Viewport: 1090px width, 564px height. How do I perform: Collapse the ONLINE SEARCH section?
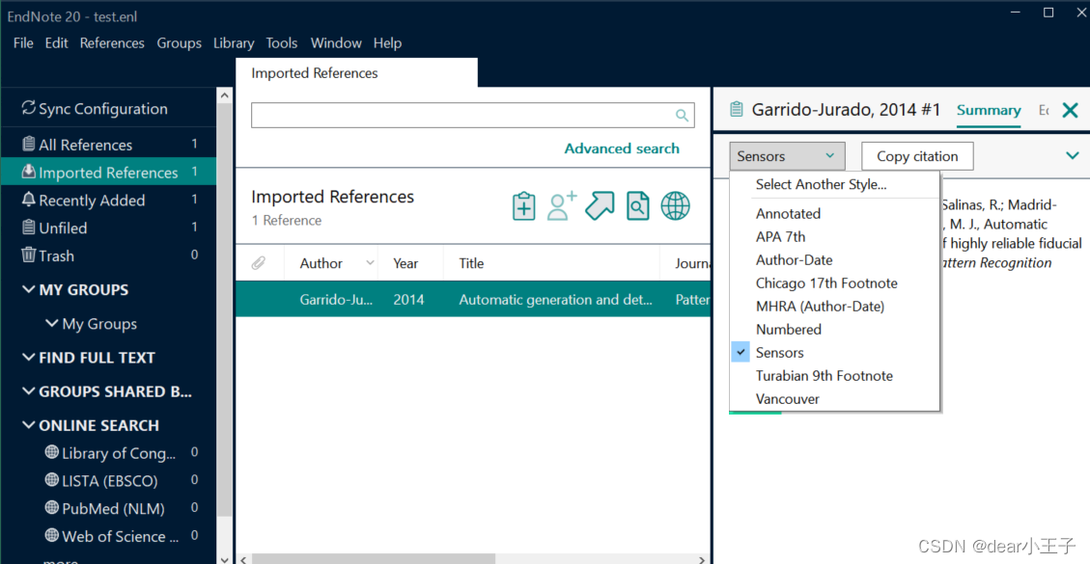click(29, 424)
